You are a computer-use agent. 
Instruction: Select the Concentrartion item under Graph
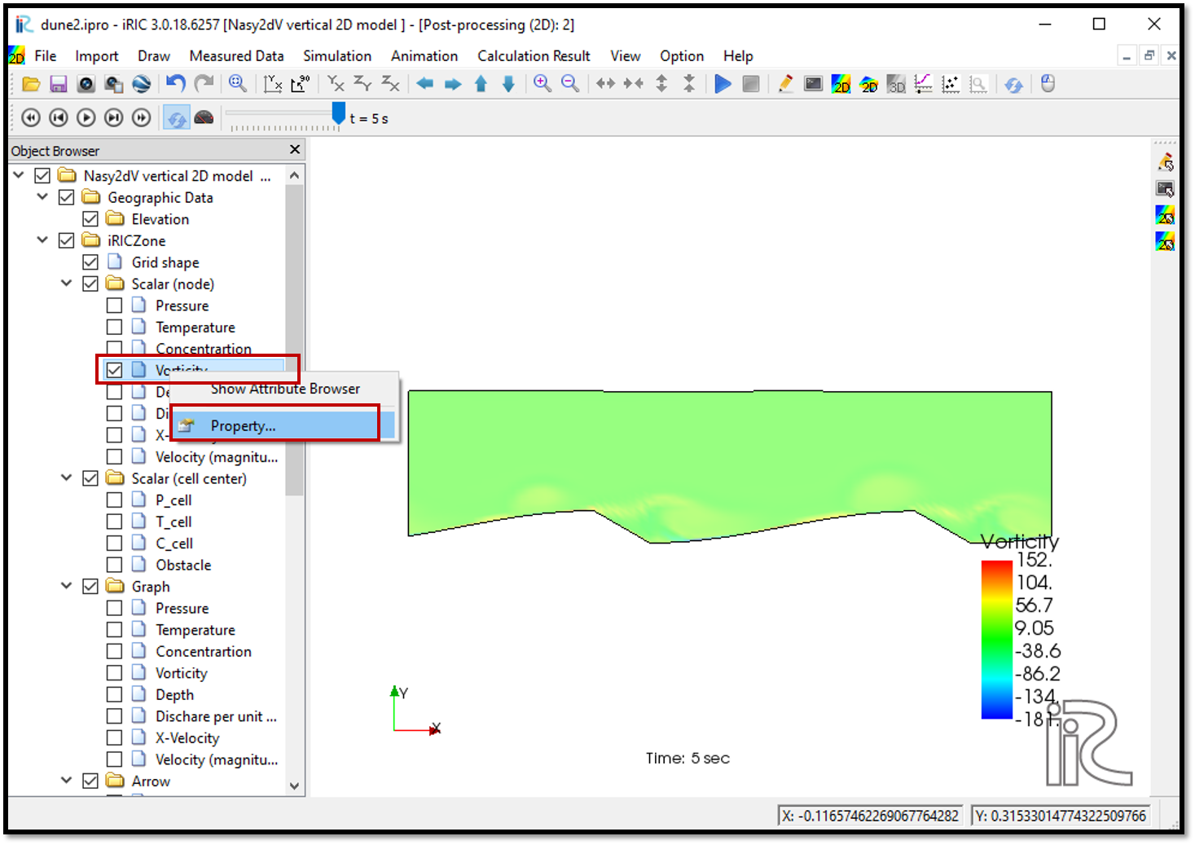[204, 651]
